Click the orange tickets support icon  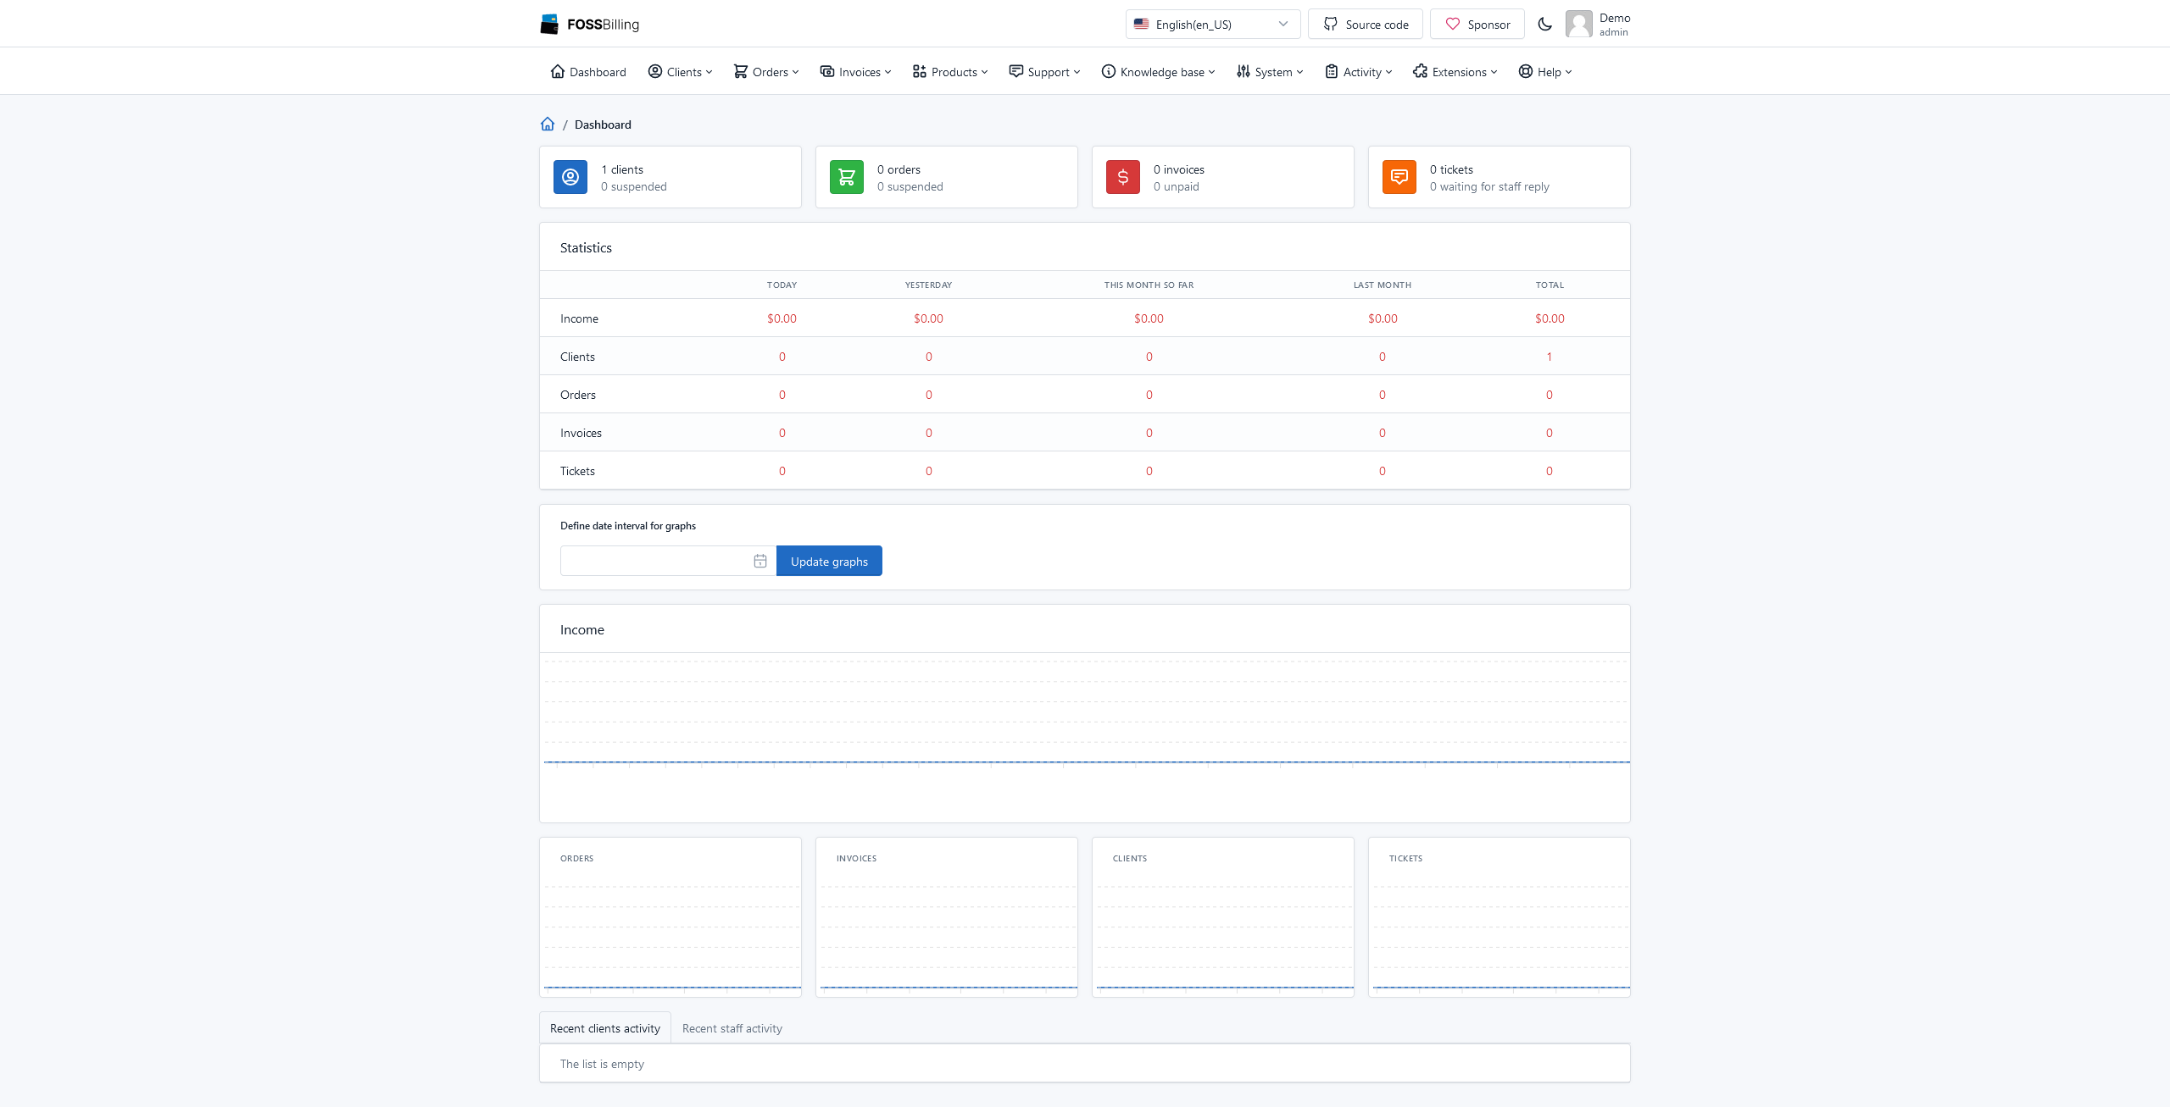tap(1399, 177)
